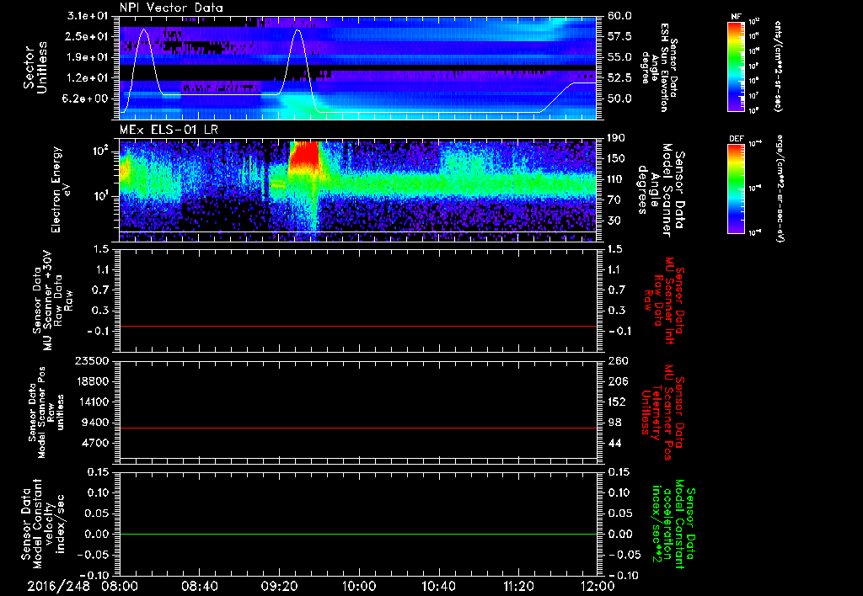Image resolution: width=863 pixels, height=596 pixels.
Task: Click the Model Scanner Angle degrees axis label
Action: [x=661, y=189]
